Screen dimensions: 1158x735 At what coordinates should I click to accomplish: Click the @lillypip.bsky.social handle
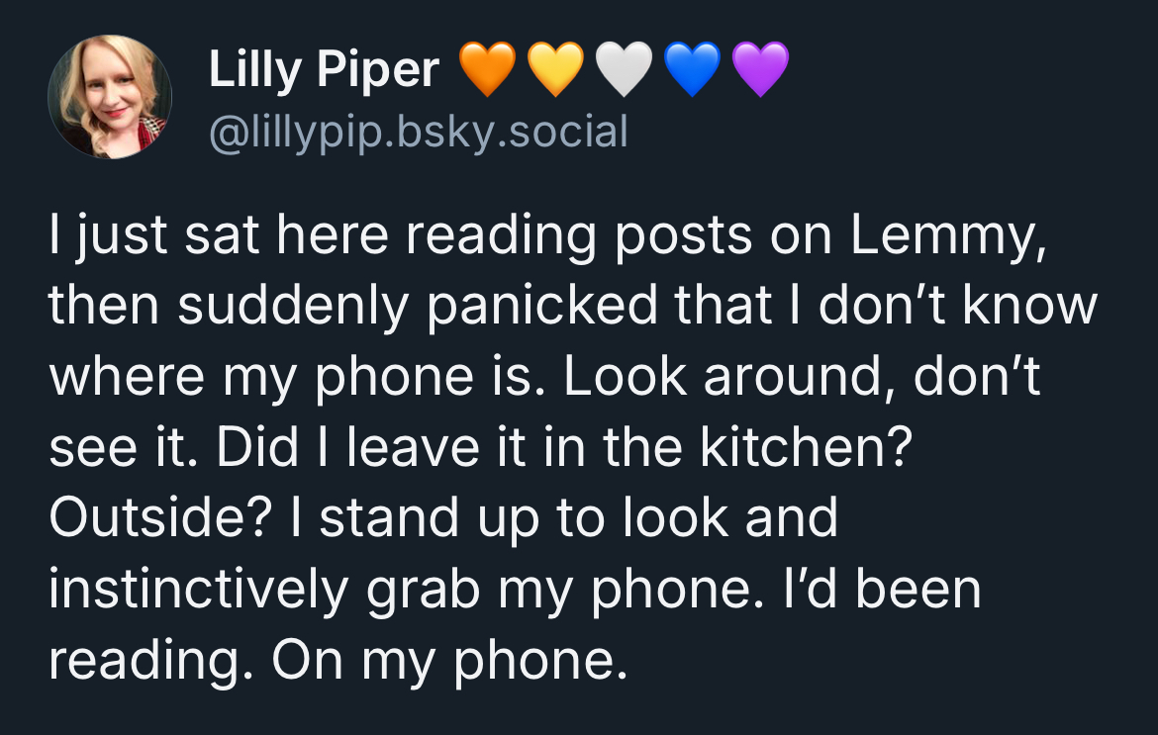pos(418,131)
